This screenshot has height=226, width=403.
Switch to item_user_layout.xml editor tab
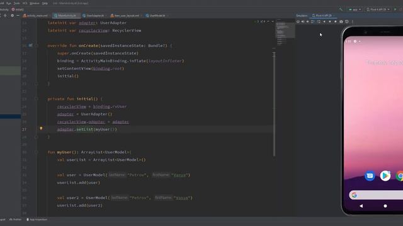coord(126,16)
